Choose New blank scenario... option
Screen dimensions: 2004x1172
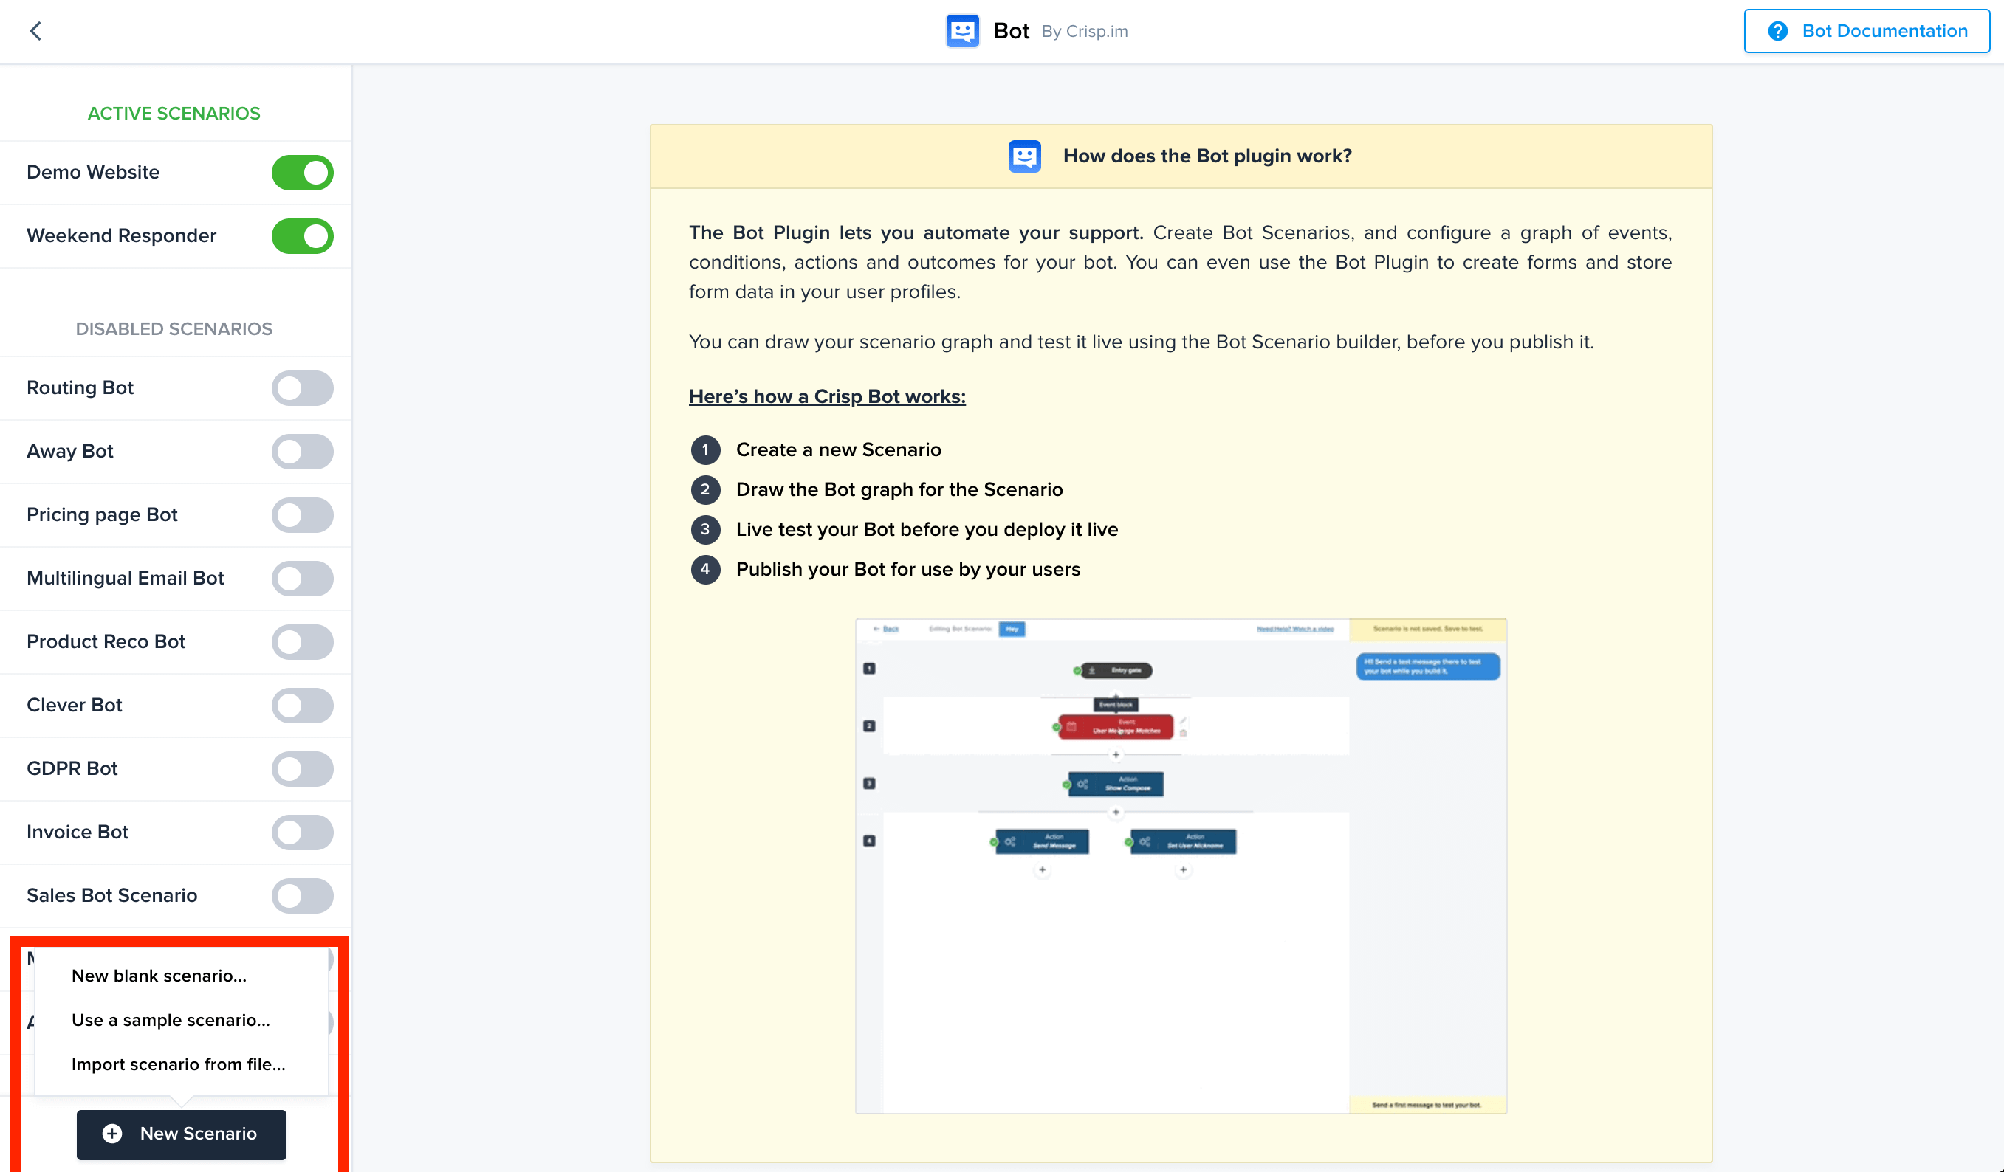pos(159,976)
